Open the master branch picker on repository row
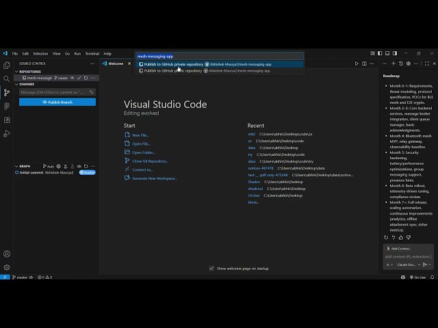This screenshot has width=438, height=328. pyautogui.click(x=61, y=78)
